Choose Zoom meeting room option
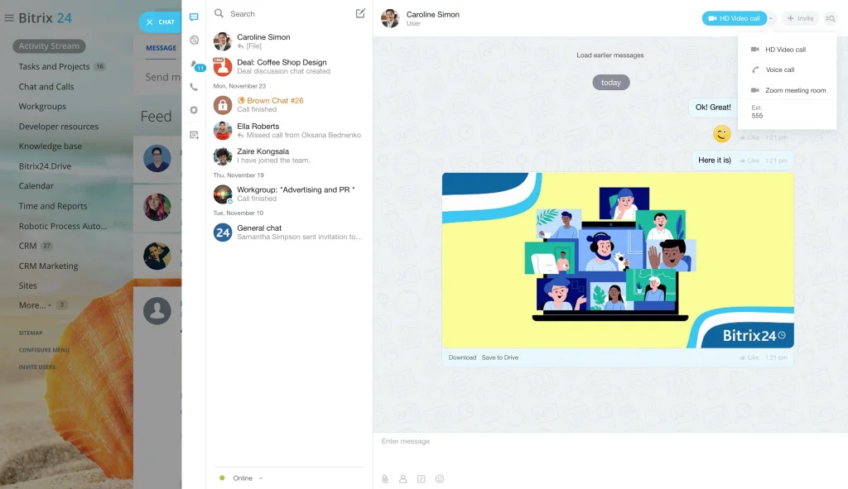This screenshot has height=489, width=848. click(795, 91)
